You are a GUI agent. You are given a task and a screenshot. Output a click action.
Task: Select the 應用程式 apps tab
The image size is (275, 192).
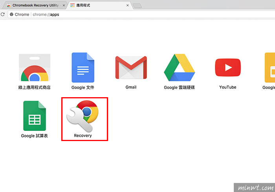coord(100,5)
